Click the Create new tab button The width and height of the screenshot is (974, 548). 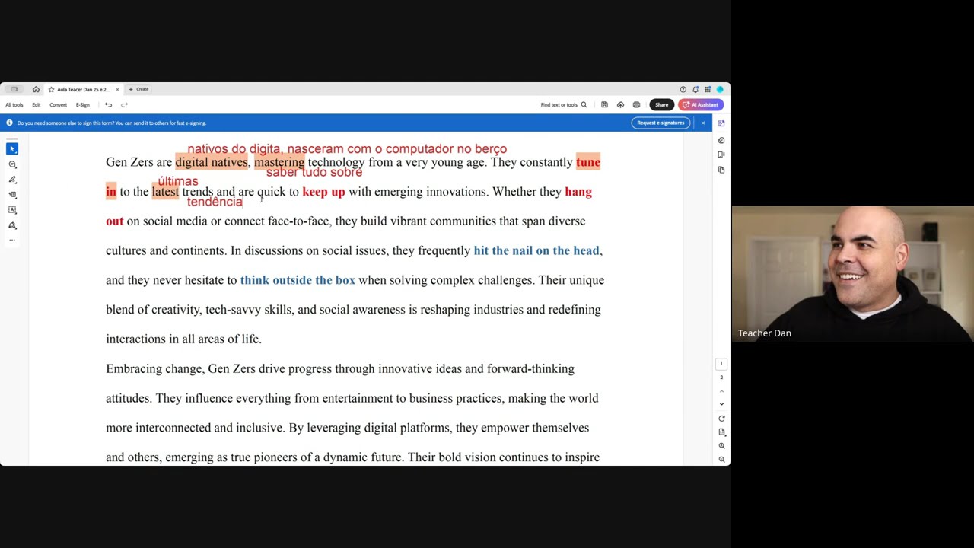[x=138, y=89]
